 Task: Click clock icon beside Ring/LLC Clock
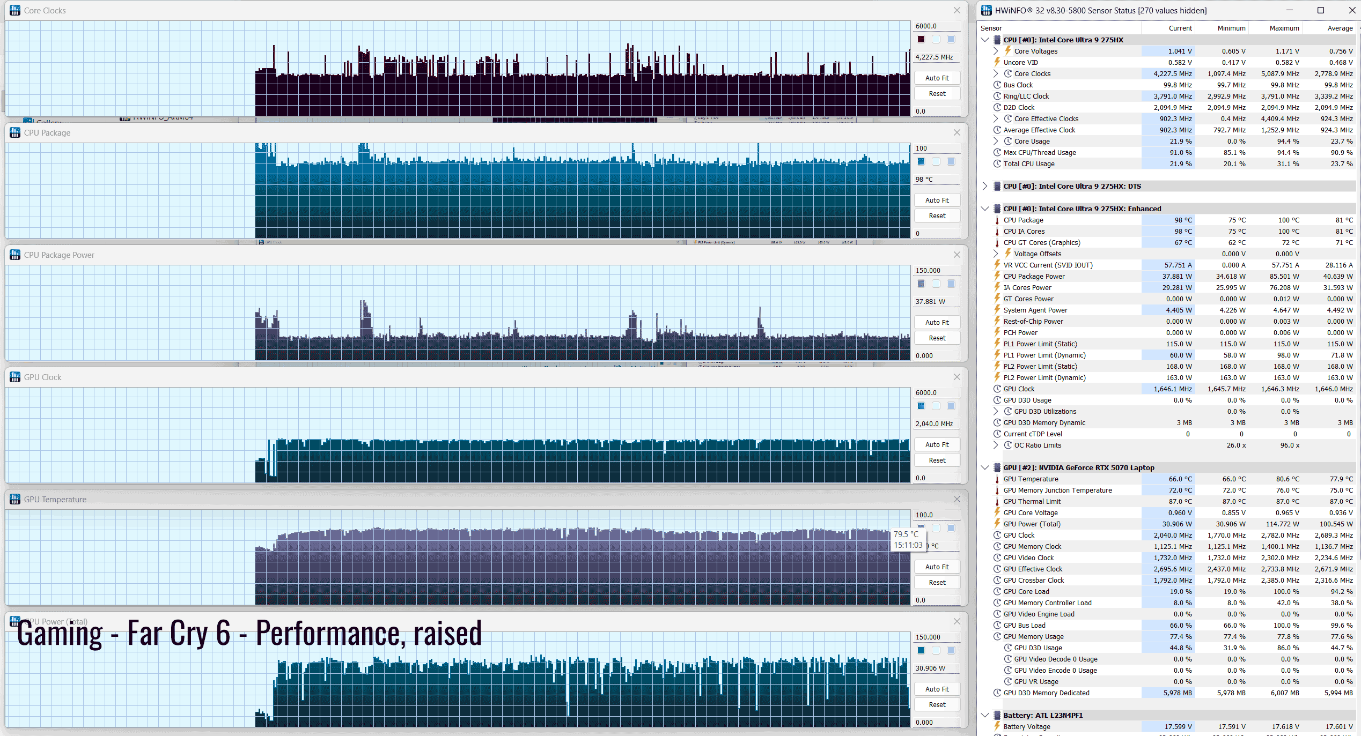pyautogui.click(x=997, y=96)
